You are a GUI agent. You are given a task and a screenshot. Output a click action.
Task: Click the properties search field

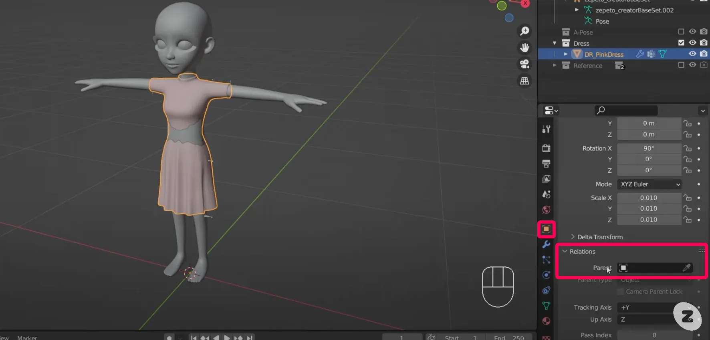[626, 110]
